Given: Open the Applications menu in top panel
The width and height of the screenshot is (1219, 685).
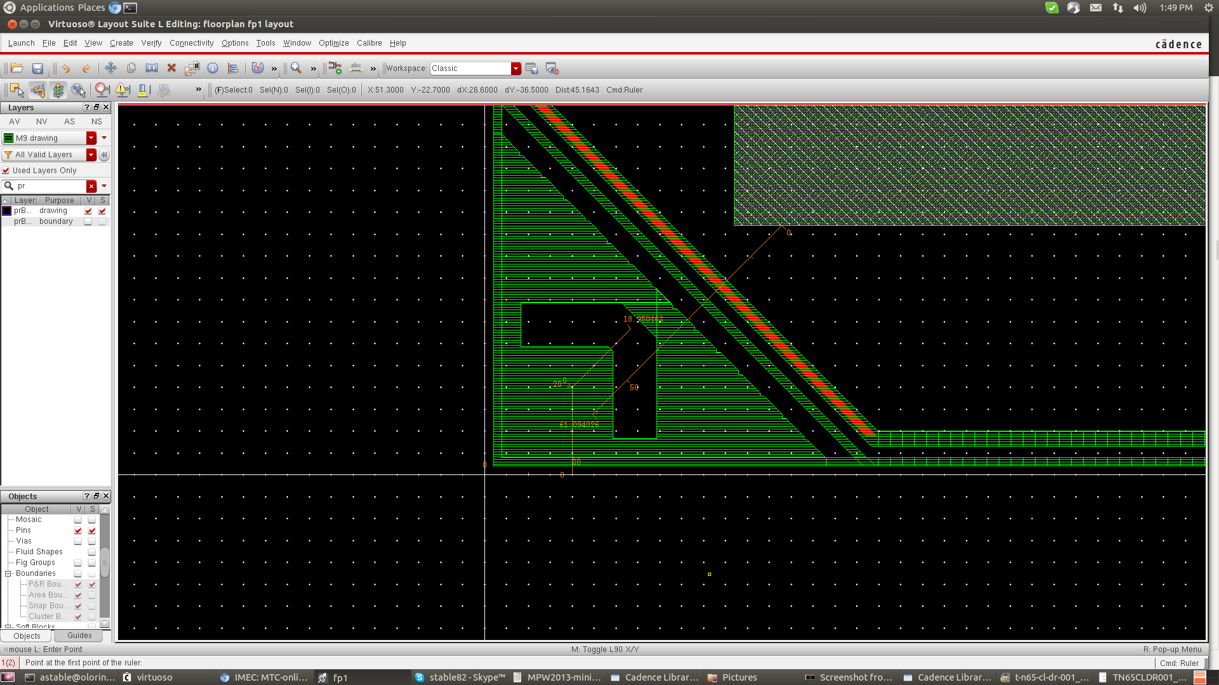Looking at the screenshot, I should point(47,8).
